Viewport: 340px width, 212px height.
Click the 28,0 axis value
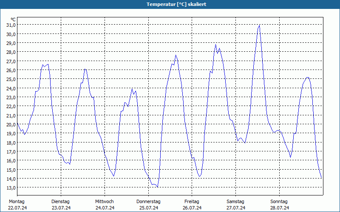point(11,52)
